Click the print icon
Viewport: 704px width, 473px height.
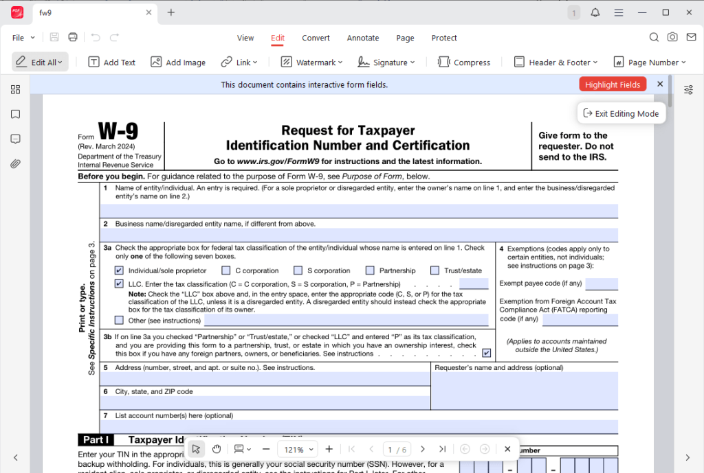click(x=73, y=37)
